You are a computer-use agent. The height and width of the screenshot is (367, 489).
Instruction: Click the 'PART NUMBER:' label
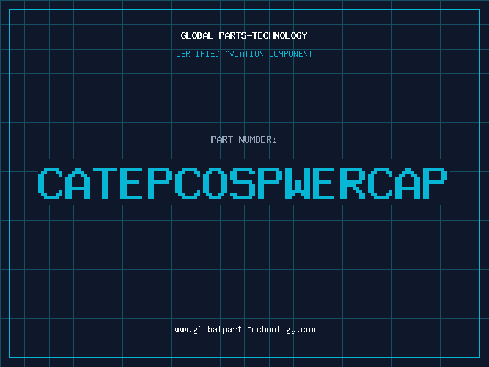pos(244,139)
